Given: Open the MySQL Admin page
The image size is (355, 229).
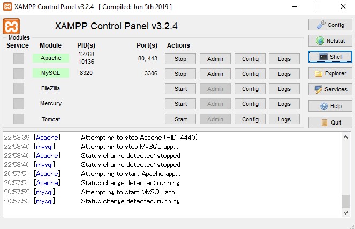Looking at the screenshot, I should 215,74.
